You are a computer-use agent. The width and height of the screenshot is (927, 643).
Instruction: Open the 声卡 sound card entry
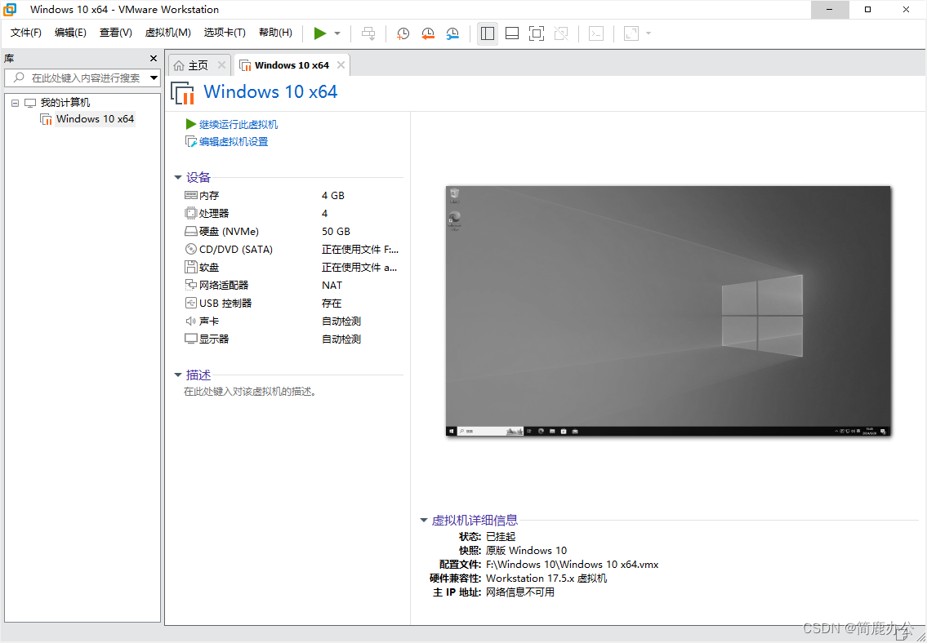click(202, 321)
